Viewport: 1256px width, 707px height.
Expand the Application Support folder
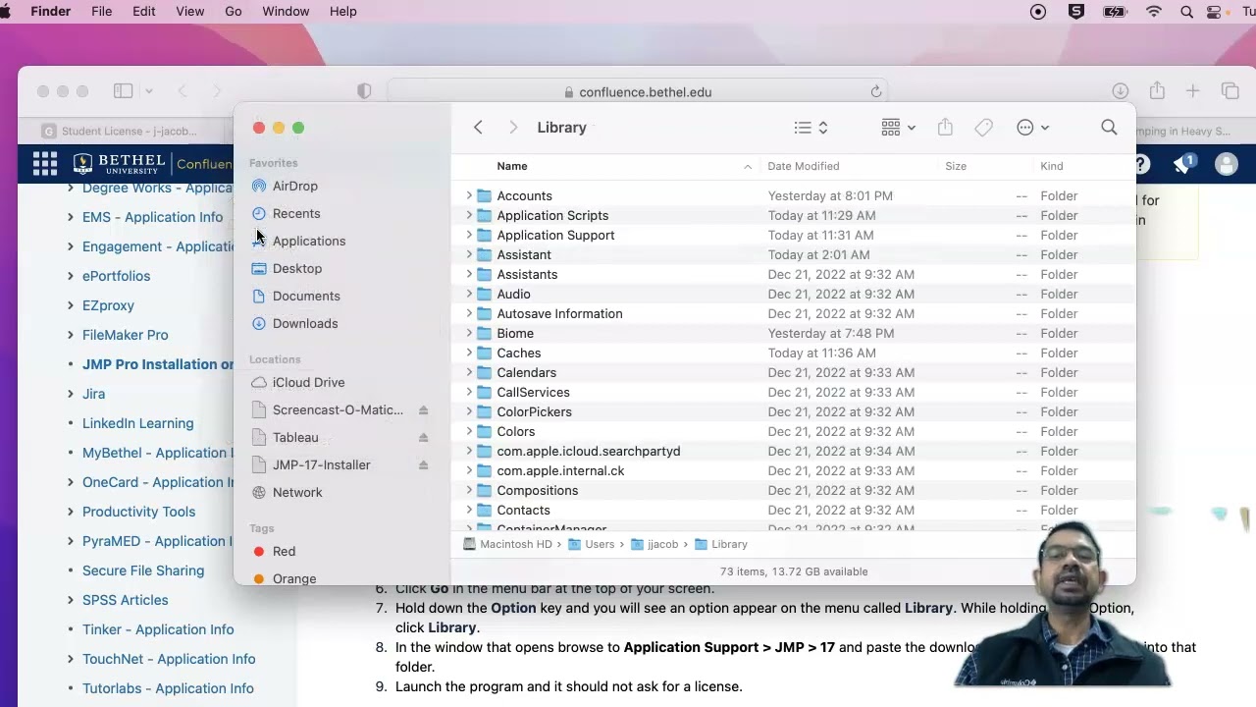point(469,235)
